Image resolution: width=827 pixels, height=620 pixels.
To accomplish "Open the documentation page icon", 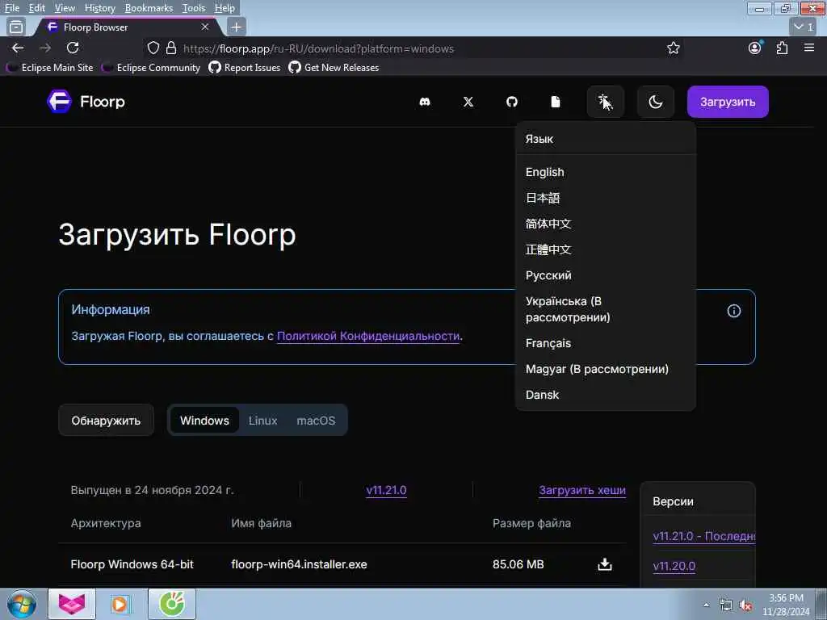I will click(556, 102).
